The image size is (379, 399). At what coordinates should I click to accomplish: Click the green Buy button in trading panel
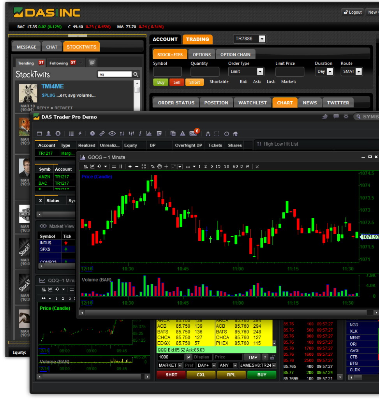tap(160, 82)
